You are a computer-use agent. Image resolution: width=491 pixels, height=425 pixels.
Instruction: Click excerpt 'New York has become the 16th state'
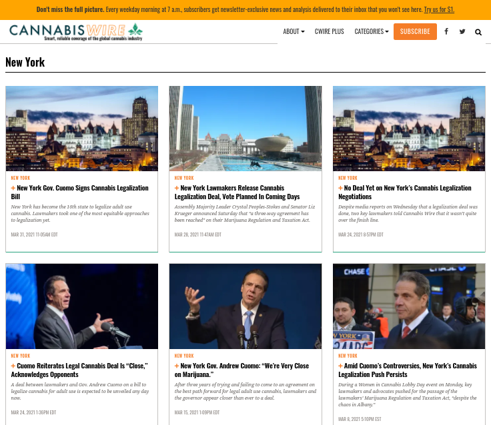[x=80, y=213]
